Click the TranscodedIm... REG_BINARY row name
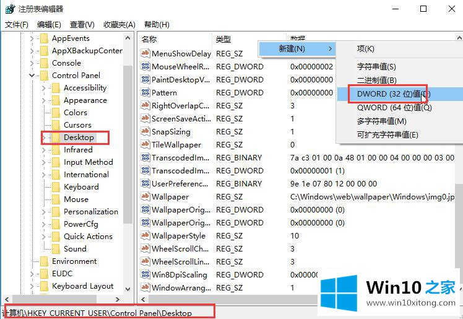This screenshot has height=319, width=463. (x=180, y=157)
